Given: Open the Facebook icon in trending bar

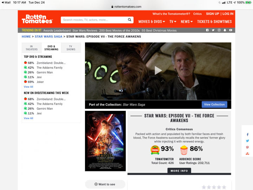Looking at the screenshot, I should point(207,30).
